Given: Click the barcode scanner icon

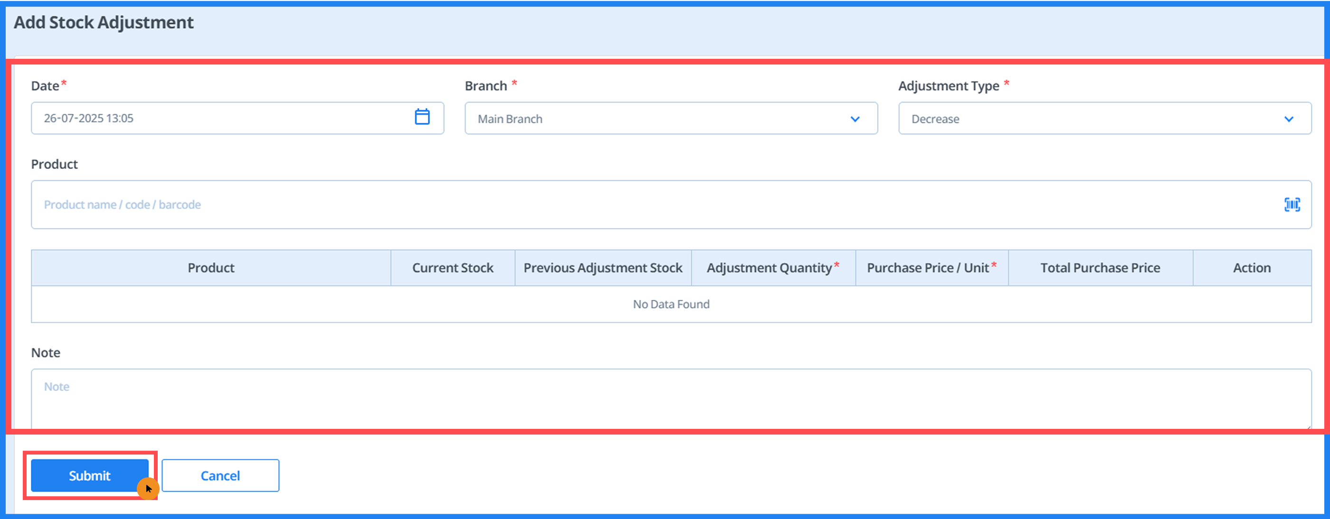Looking at the screenshot, I should pos(1292,204).
